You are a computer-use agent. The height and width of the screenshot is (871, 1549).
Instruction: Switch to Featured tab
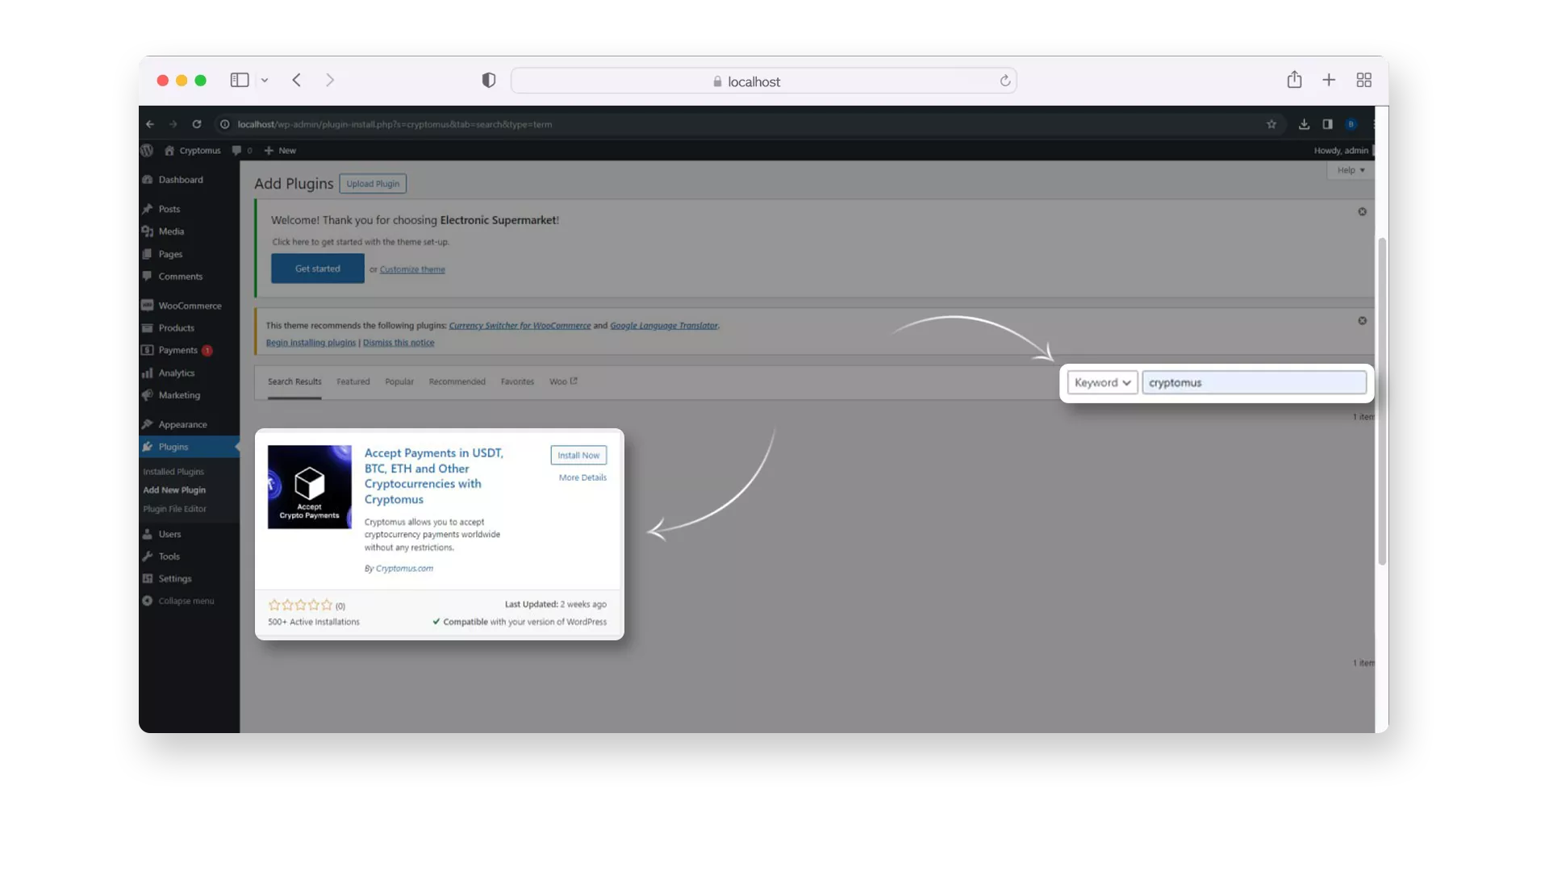click(353, 382)
